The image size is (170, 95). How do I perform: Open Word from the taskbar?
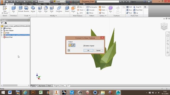[x=10, y=93]
